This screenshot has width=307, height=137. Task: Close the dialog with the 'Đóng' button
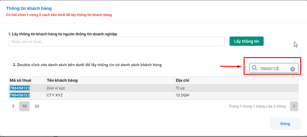click(x=285, y=123)
